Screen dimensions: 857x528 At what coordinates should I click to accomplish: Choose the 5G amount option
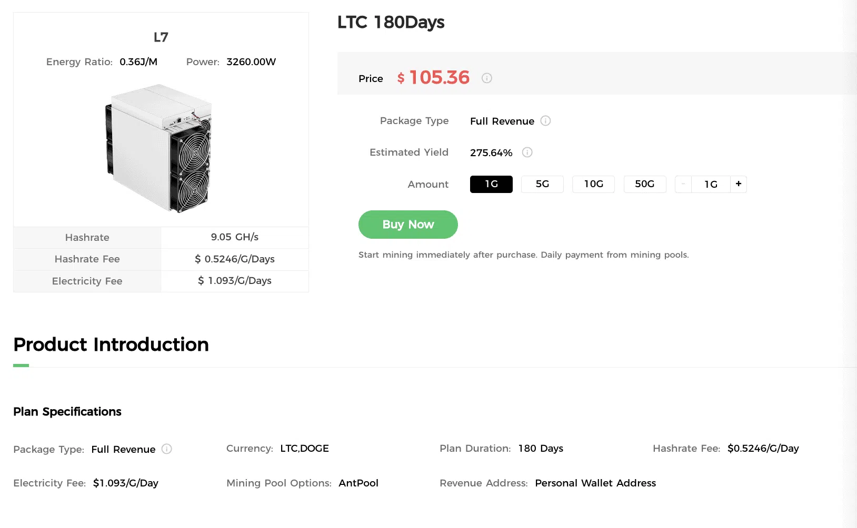click(x=542, y=184)
